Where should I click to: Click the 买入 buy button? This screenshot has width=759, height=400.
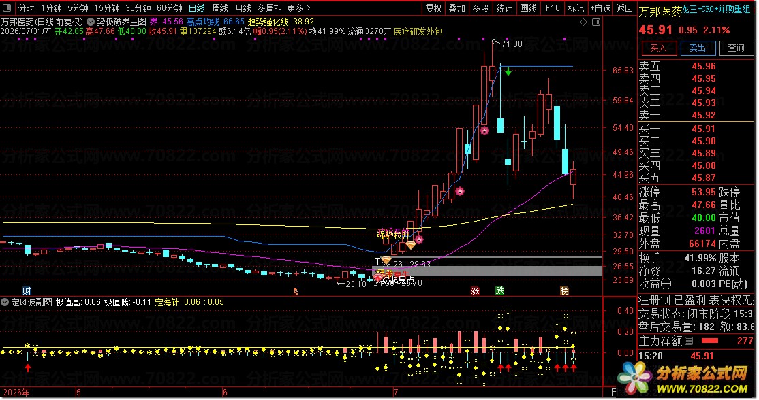pos(658,48)
